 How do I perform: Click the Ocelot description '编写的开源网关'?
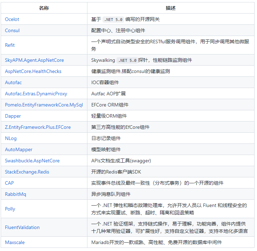[142, 19]
